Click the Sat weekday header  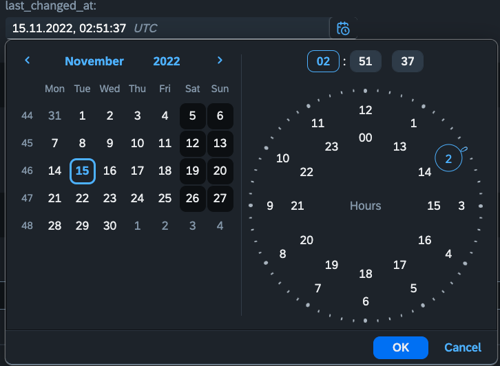pos(193,89)
